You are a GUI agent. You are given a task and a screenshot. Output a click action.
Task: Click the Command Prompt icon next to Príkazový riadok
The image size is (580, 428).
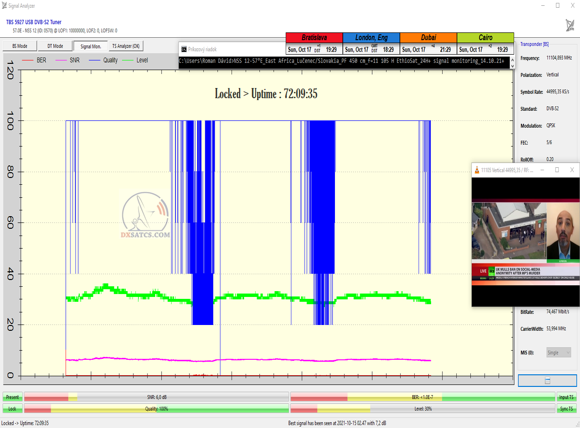pyautogui.click(x=184, y=49)
